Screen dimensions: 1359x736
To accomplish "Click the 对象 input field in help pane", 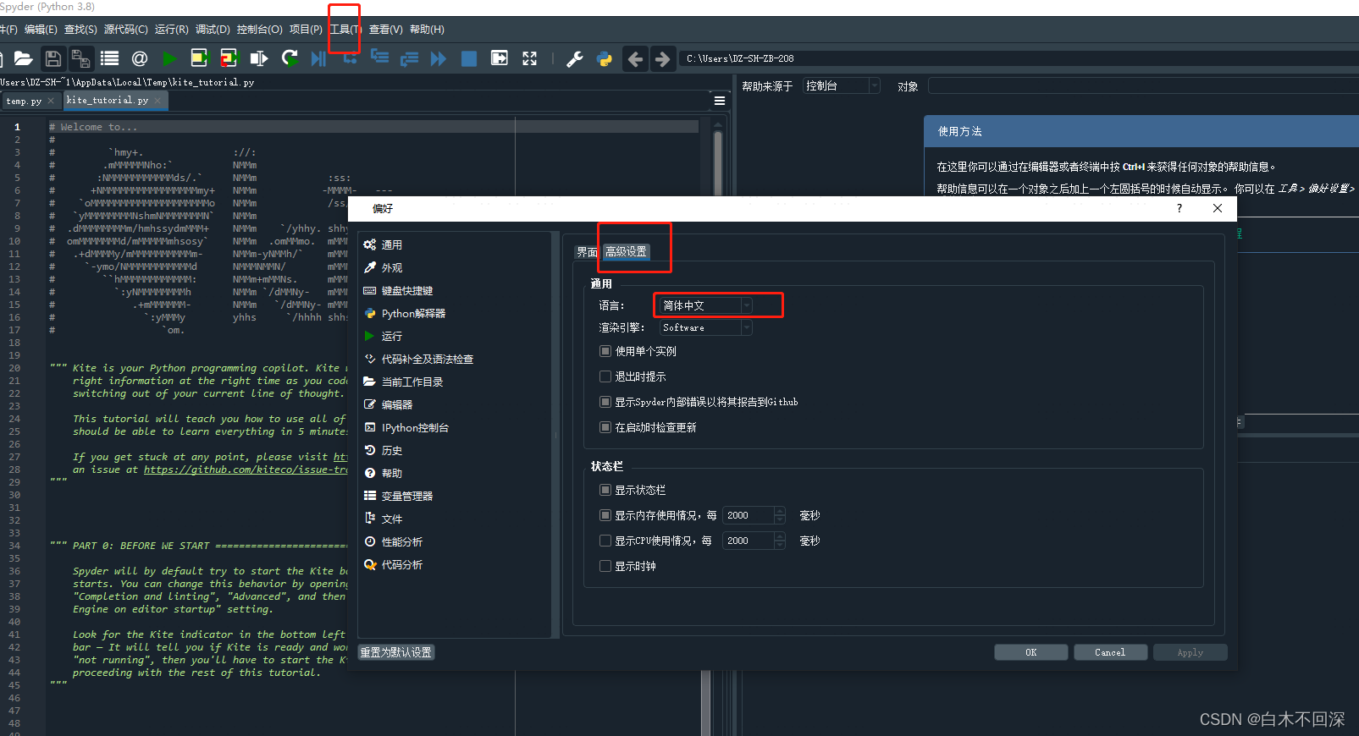I will pos(1143,85).
